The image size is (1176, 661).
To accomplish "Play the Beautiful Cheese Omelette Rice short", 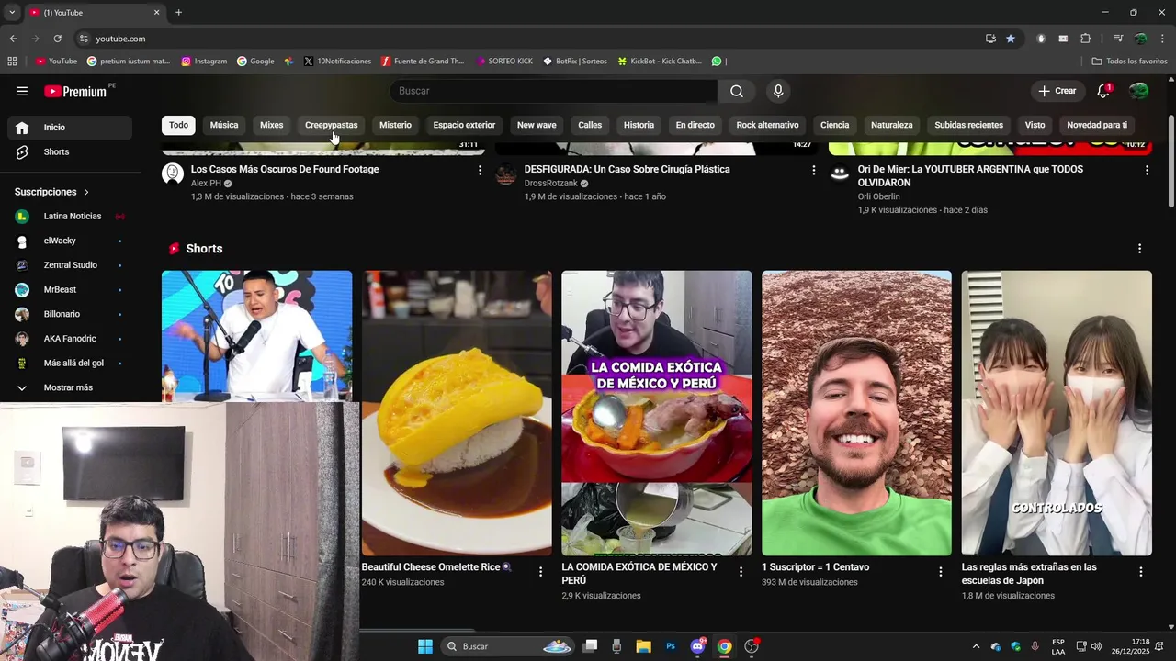I will [x=457, y=413].
